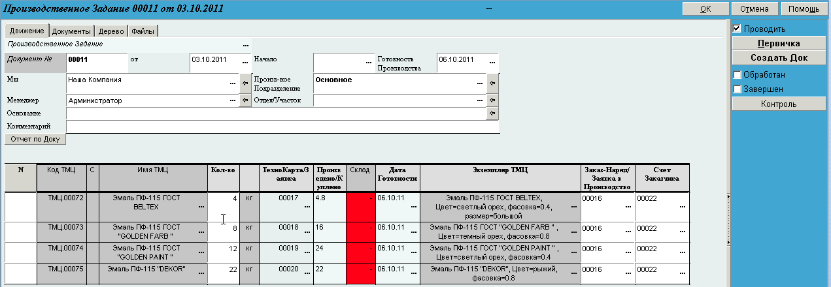Open ellipsis lookup for Администратор manager field
This screenshot has width=831, height=287.
(233, 101)
